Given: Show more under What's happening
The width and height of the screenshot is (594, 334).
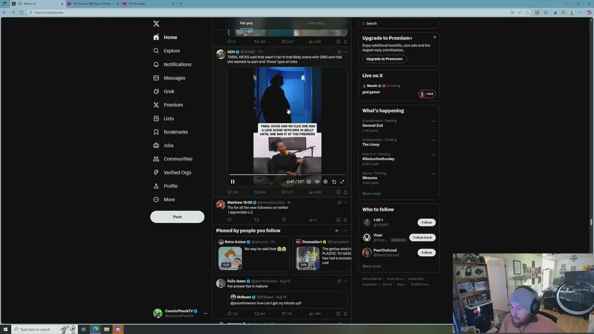Looking at the screenshot, I should point(371,194).
